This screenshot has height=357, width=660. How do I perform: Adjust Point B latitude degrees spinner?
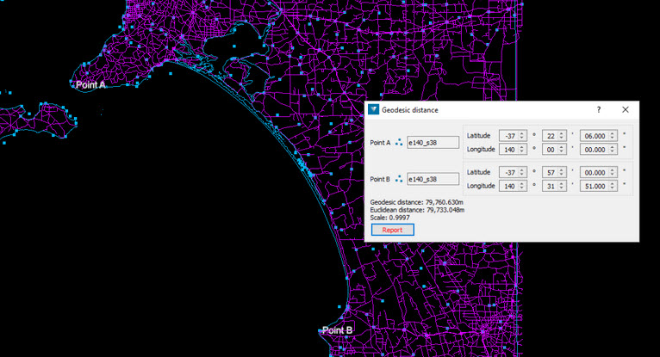coord(514,172)
